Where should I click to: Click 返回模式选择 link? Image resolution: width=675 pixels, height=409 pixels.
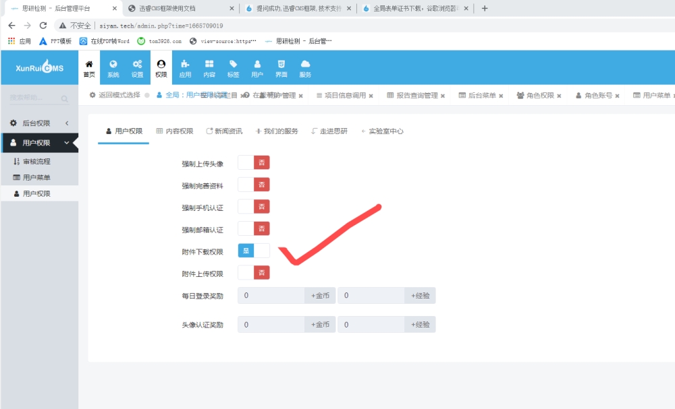pyautogui.click(x=115, y=95)
